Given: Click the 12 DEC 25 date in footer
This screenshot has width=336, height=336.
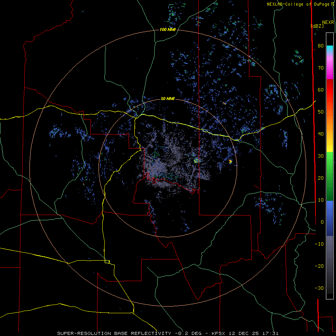Looking at the screenshot, I should point(245,333).
